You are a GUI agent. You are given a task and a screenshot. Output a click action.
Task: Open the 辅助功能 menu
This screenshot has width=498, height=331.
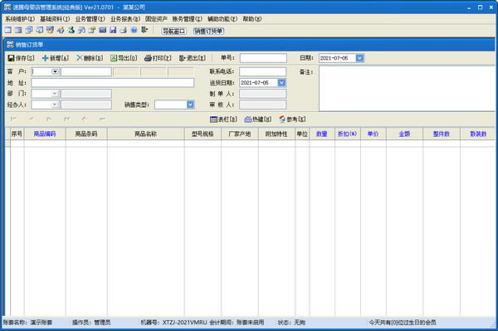222,19
